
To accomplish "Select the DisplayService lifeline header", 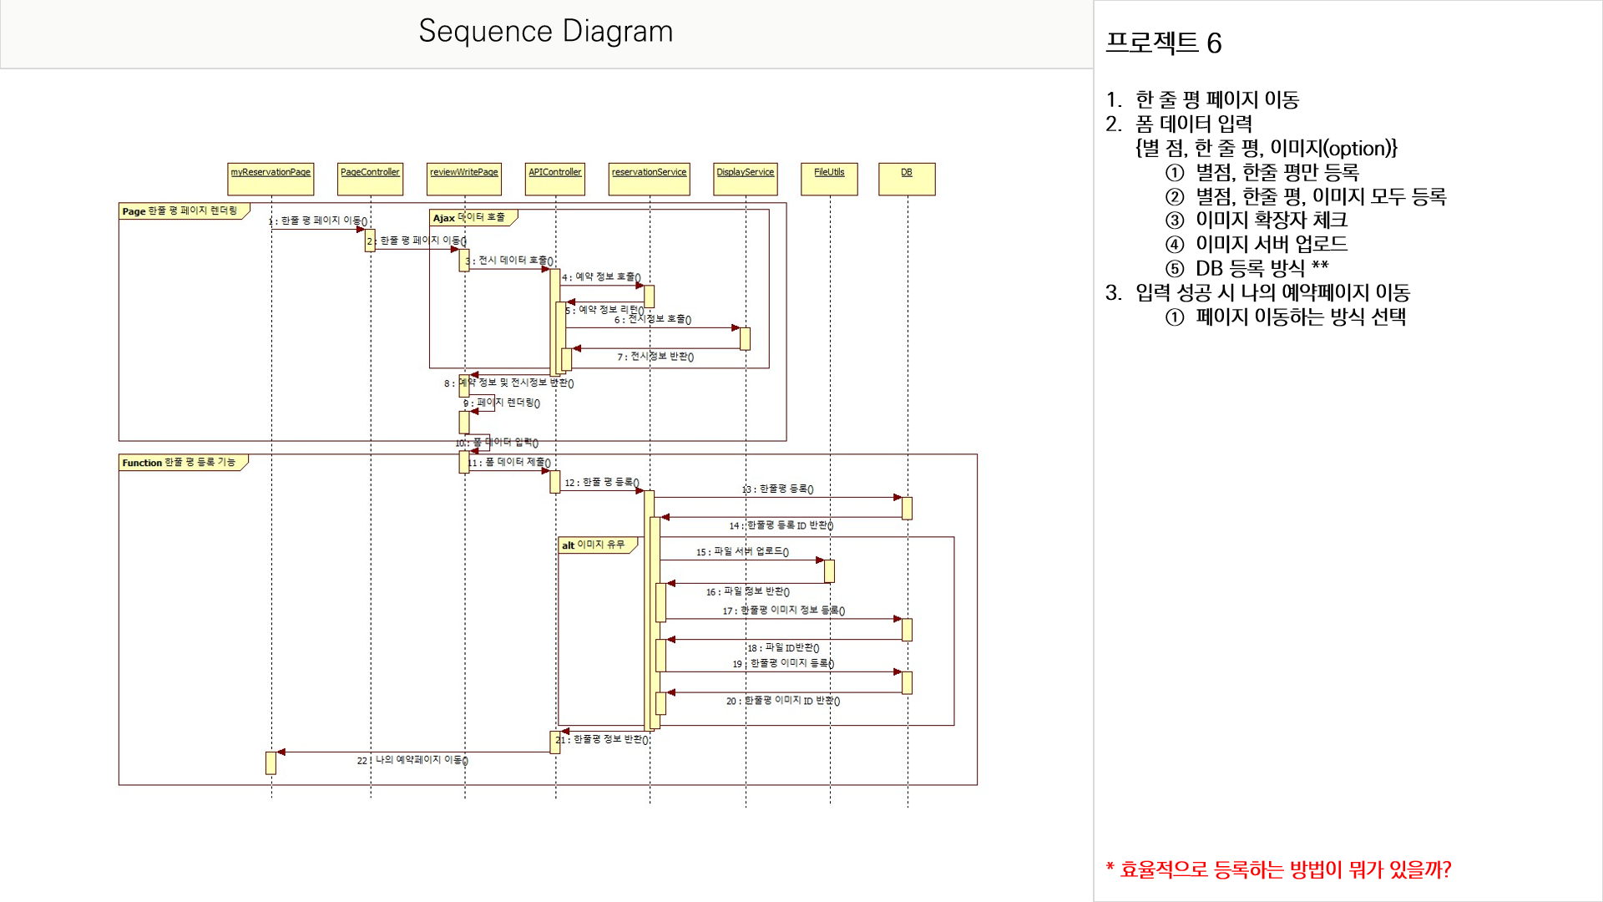I will (x=745, y=178).
